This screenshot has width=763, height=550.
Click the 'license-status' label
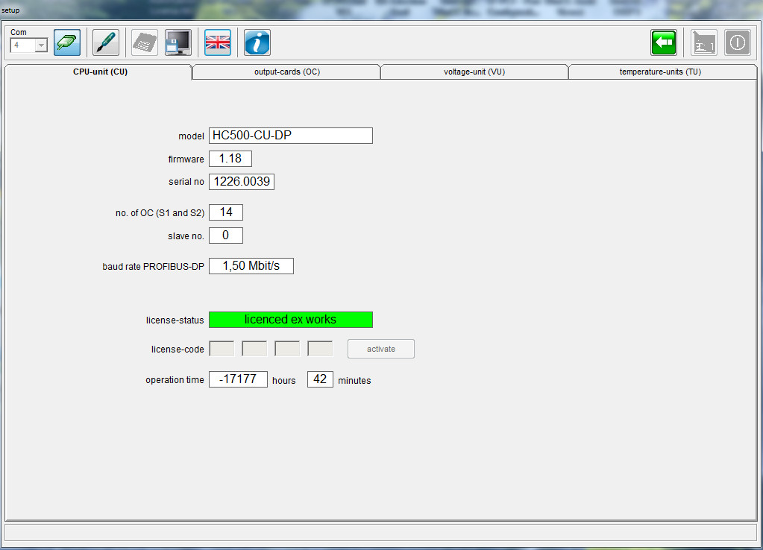(175, 320)
